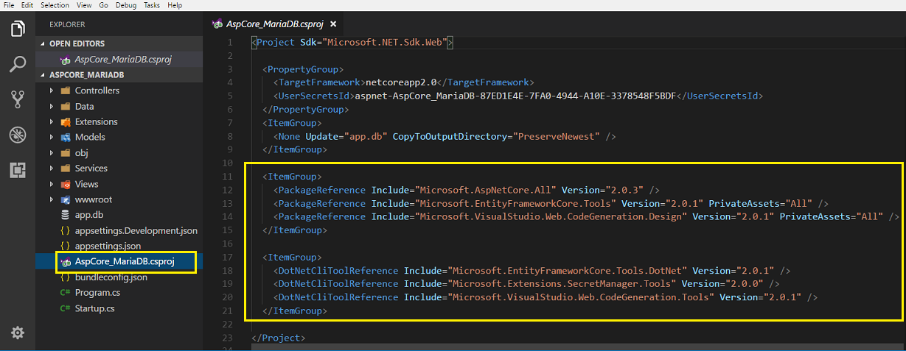Click the Models folder icon
906x351 pixels.
[65, 137]
